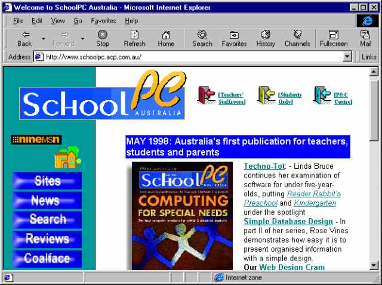Click the Reviews navigation button
This screenshot has height=285, width=382.
[47, 239]
